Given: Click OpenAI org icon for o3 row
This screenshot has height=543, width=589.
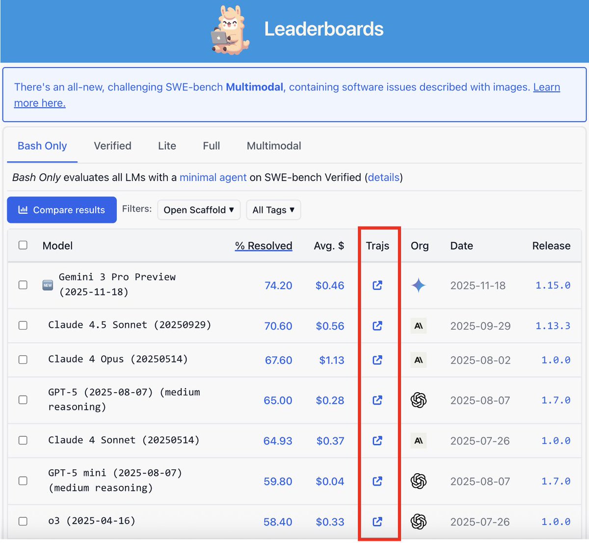Looking at the screenshot, I should click(419, 521).
